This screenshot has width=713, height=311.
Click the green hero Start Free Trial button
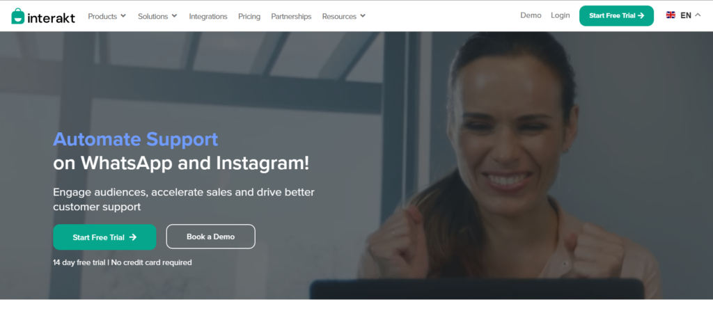coord(104,237)
